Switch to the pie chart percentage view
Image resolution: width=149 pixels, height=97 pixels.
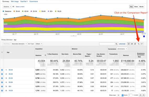(x=132, y=44)
